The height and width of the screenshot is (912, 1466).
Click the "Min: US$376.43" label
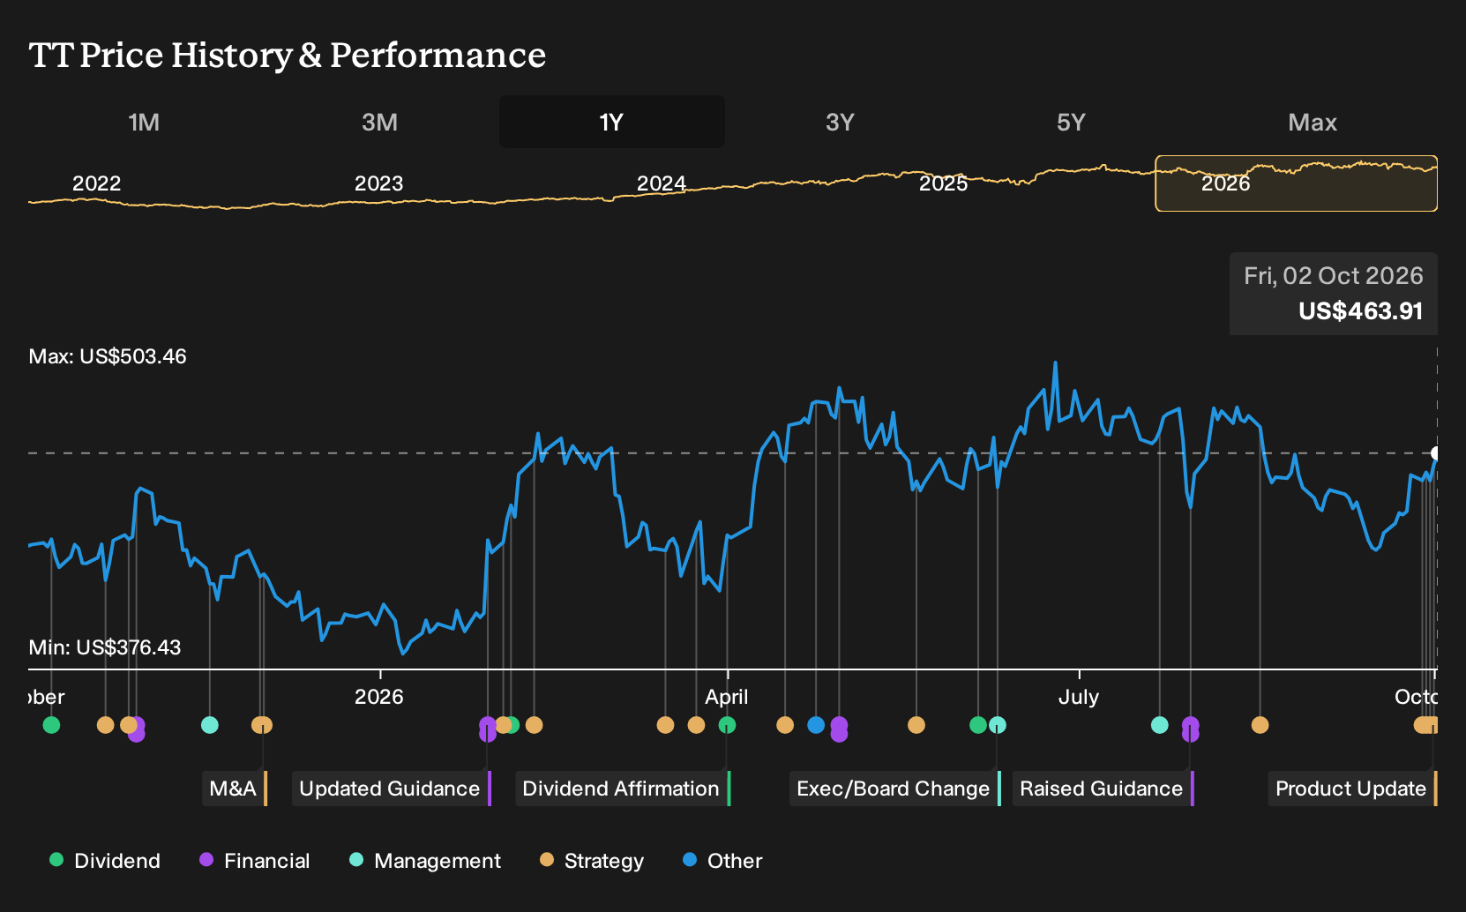point(105,647)
